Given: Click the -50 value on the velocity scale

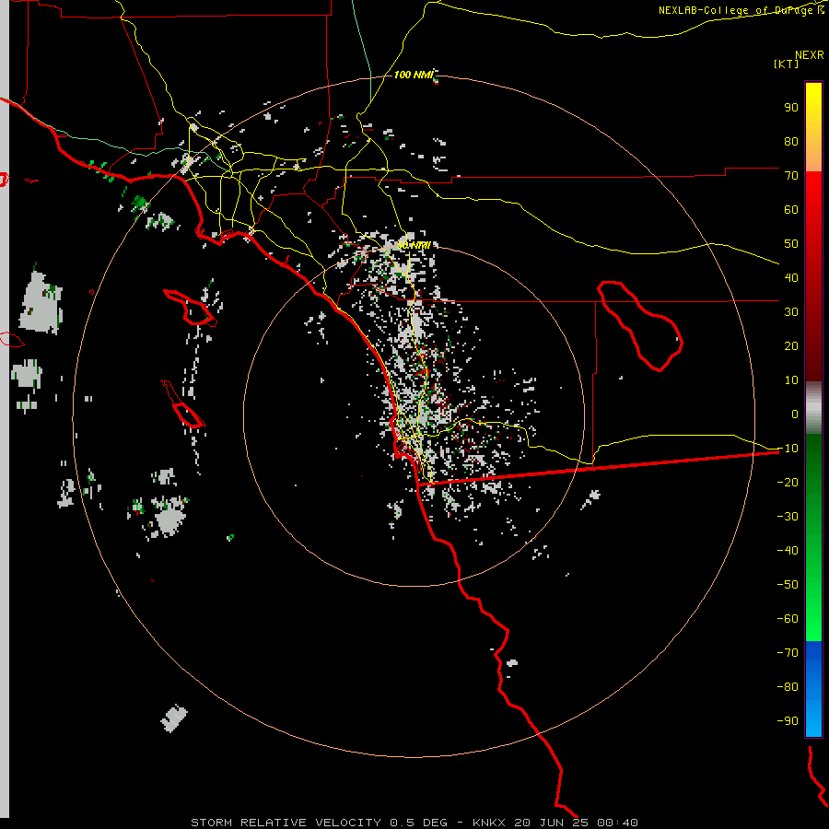Looking at the screenshot, I should (788, 585).
